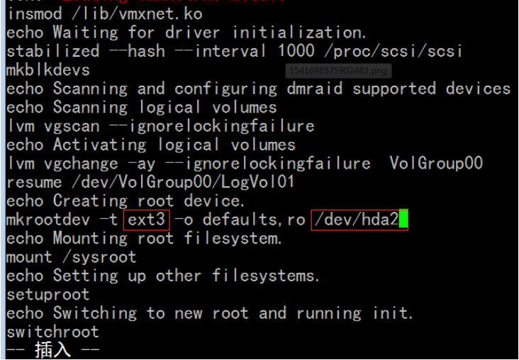Click the insmod /lib/vmxnet.ko line
This screenshot has height=360, width=519.
pos(104,15)
